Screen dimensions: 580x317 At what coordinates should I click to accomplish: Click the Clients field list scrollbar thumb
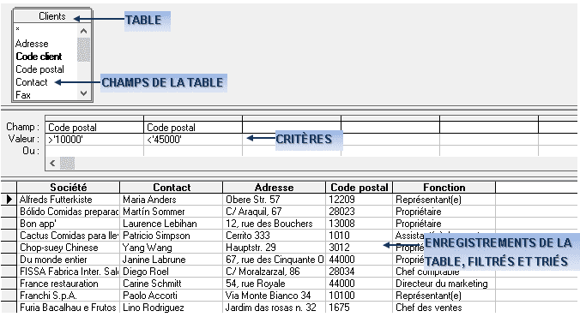pyautogui.click(x=83, y=50)
